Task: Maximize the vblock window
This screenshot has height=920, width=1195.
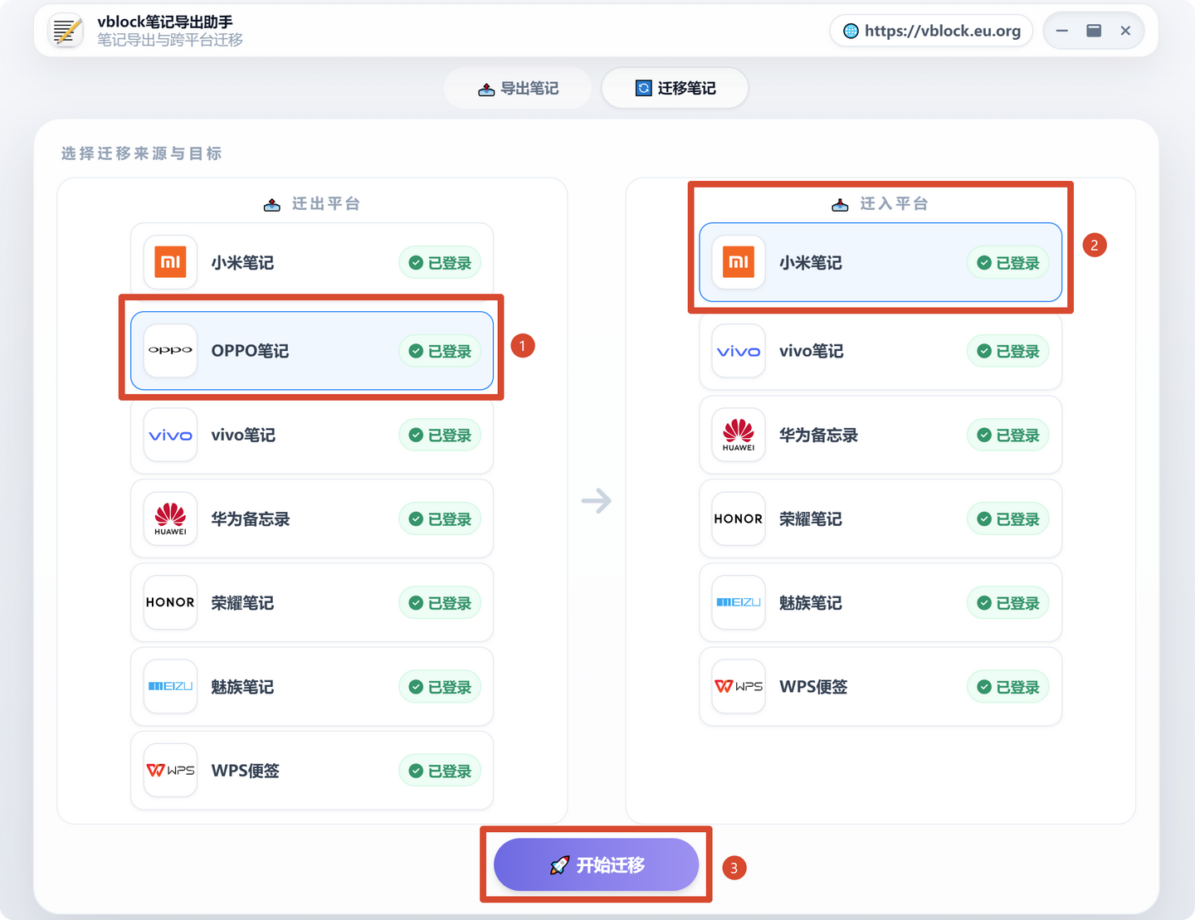Action: point(1094,31)
